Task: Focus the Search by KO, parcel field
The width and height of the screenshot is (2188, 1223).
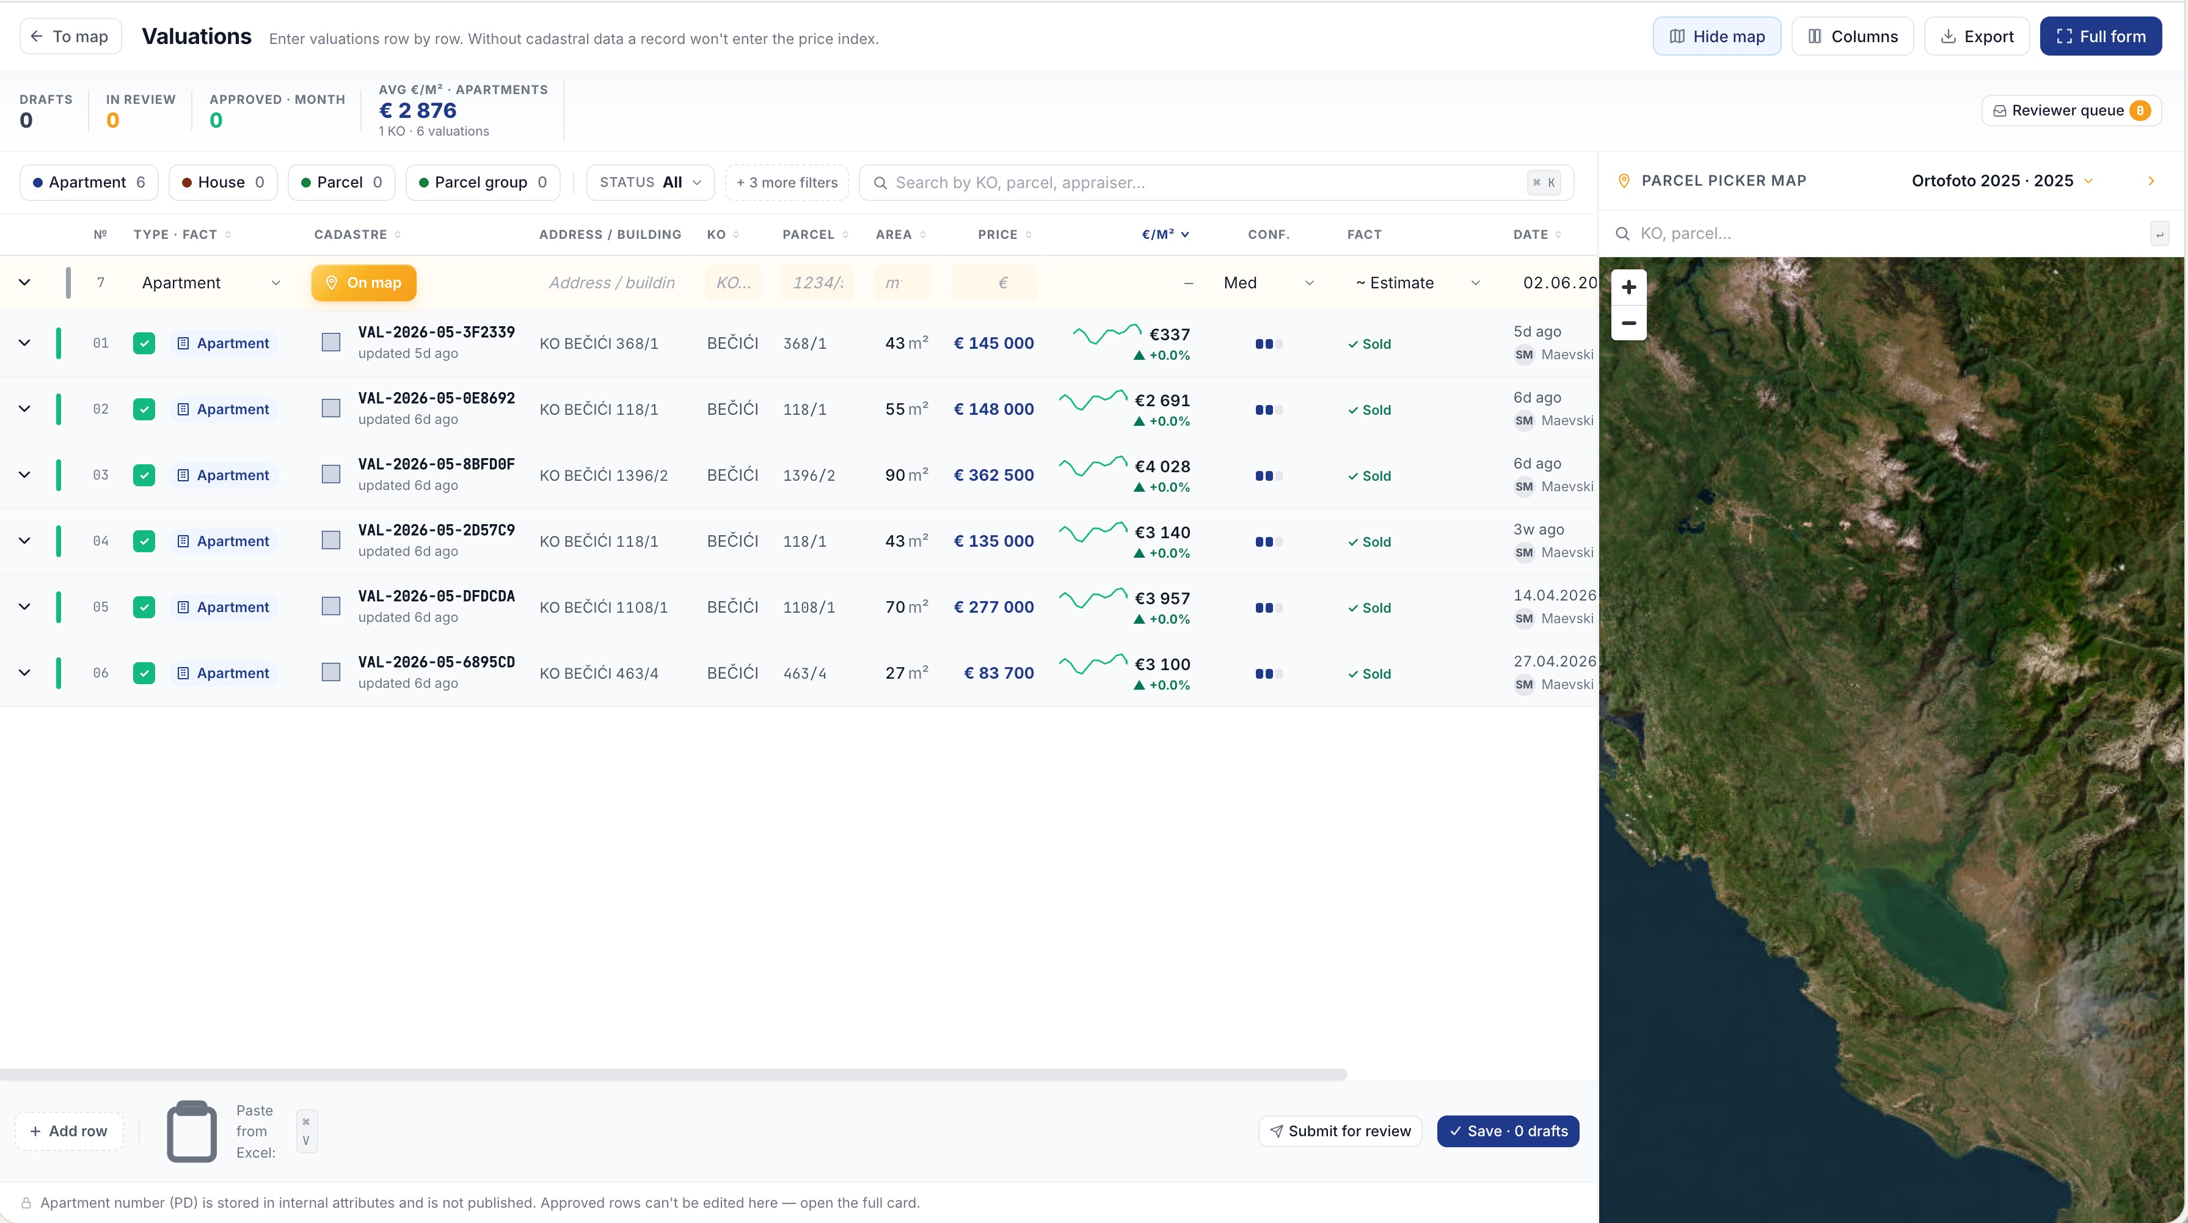Action: tap(1216, 183)
